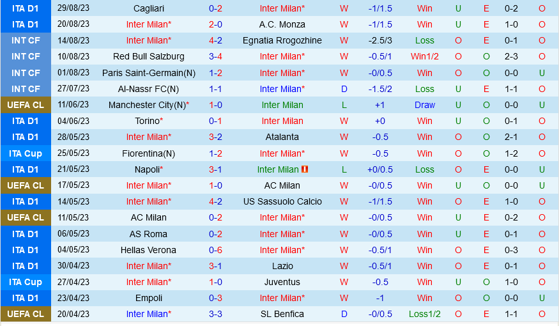
Task: Click UEFA CL label for Manchester City match
Action: 26,105
